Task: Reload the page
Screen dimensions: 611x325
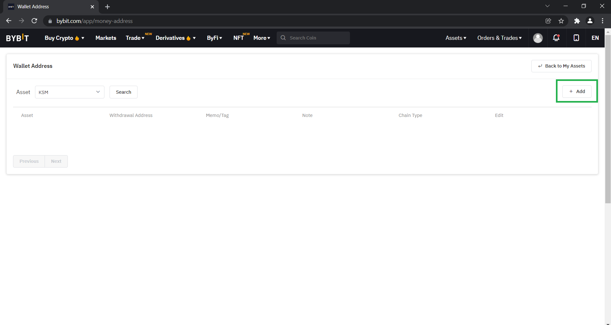Action: click(34, 21)
